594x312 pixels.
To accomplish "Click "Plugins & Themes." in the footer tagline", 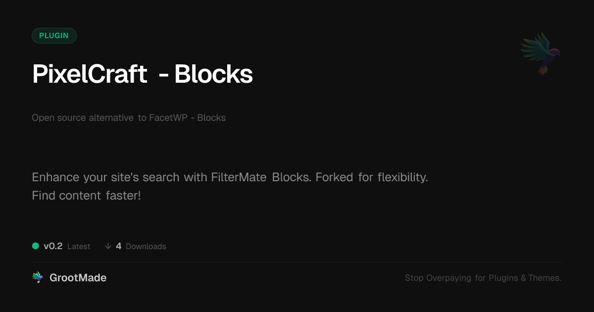I will point(525,278).
